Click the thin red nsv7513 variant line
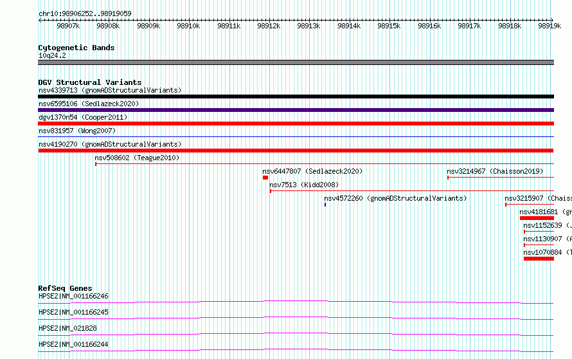The height and width of the screenshot is (359, 572). (412, 191)
